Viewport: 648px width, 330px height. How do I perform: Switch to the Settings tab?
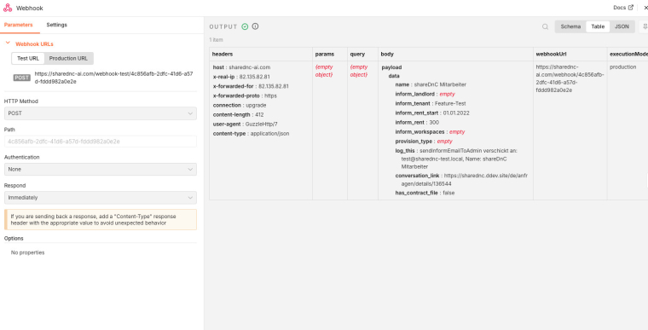(x=56, y=25)
